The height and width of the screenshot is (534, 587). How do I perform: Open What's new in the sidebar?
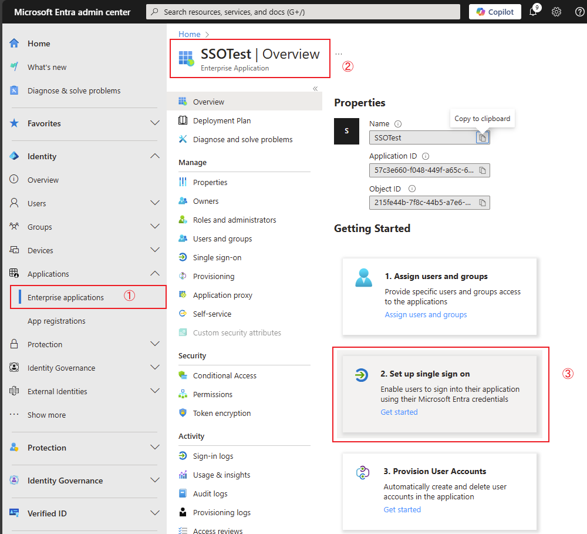[x=47, y=68]
